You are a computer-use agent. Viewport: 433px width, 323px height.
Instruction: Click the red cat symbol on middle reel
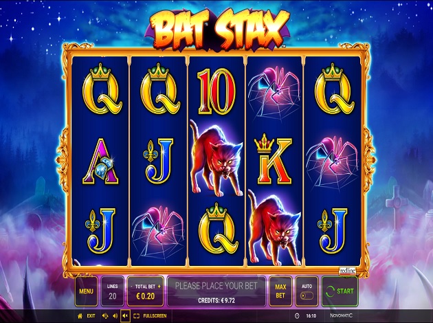216,158
